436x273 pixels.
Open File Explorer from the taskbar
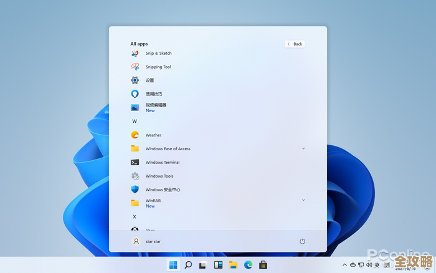point(234,265)
